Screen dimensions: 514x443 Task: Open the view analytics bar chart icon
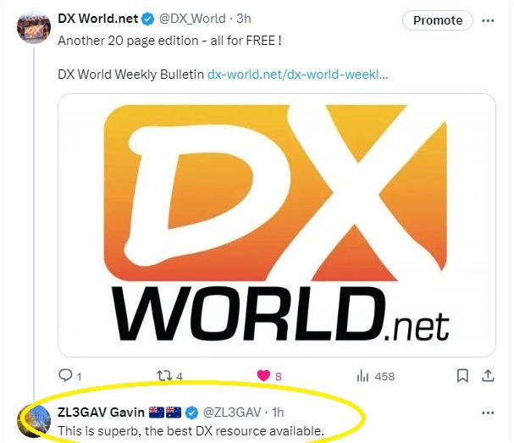pos(362,376)
